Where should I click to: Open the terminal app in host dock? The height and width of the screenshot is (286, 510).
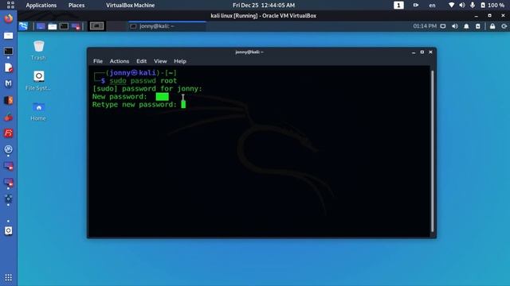[x=9, y=51]
